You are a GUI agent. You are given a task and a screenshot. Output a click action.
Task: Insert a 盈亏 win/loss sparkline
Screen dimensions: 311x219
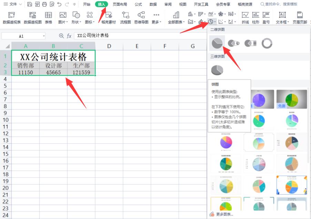[x=266, y=18]
